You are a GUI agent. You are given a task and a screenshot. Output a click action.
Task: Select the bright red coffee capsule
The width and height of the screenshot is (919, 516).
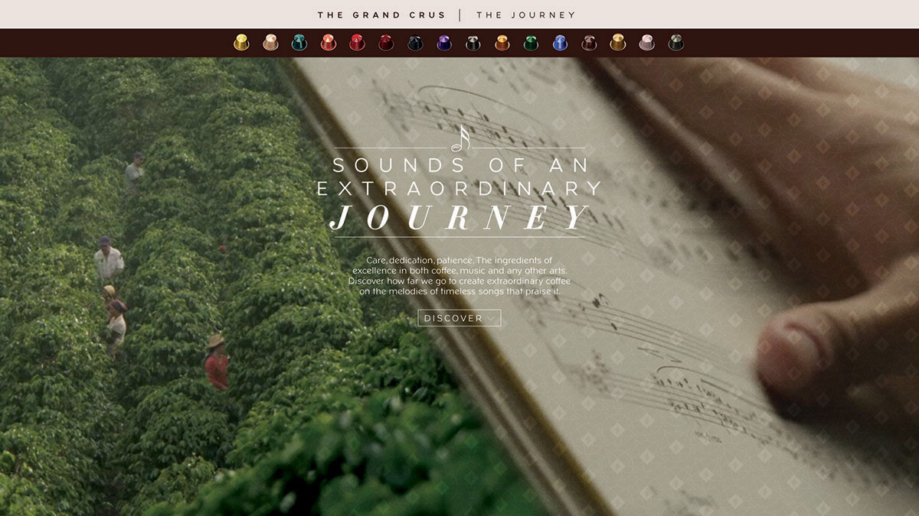[x=357, y=43]
